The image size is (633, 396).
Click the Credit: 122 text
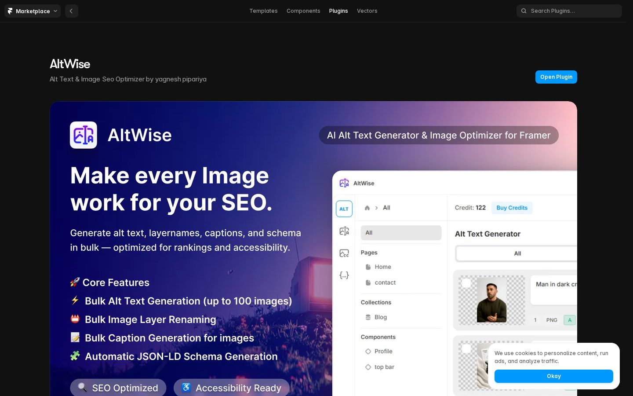[470, 208]
